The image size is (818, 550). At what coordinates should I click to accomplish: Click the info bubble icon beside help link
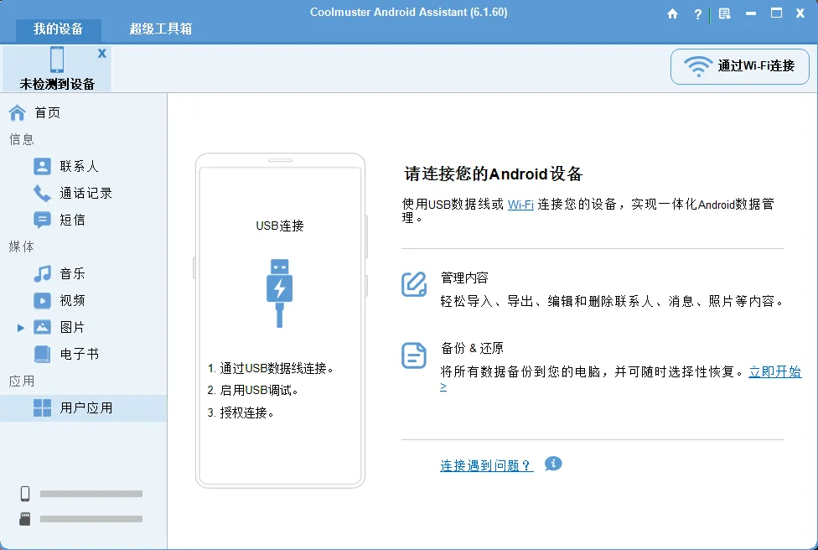[553, 464]
